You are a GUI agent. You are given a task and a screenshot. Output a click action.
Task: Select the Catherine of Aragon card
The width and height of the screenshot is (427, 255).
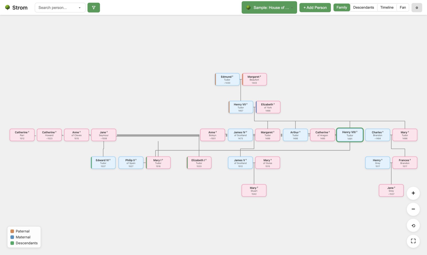tap(323, 135)
